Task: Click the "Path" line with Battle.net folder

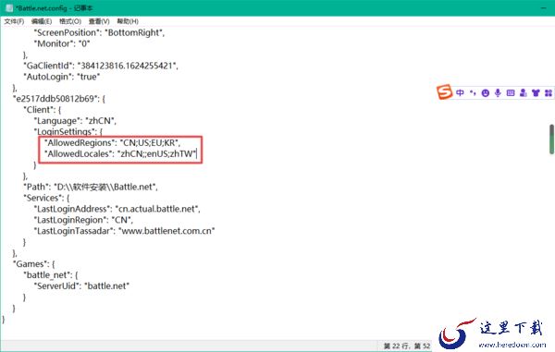Action: [x=91, y=187]
